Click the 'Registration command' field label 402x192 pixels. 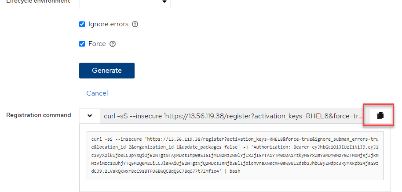pos(39,115)
